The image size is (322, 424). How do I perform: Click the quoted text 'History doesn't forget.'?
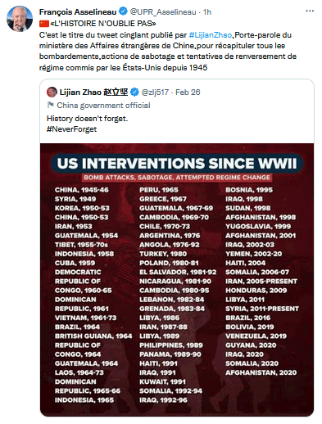(x=87, y=119)
